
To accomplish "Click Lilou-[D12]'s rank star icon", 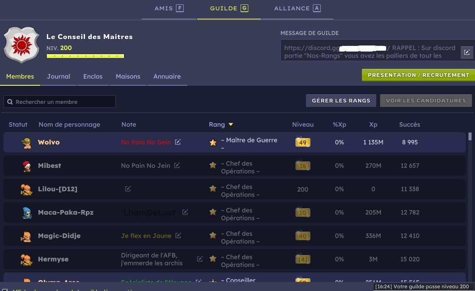I will click(213, 189).
